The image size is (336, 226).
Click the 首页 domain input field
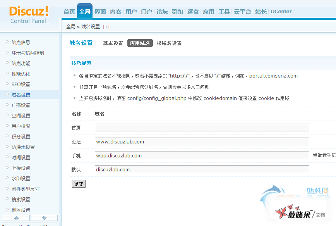(202, 128)
